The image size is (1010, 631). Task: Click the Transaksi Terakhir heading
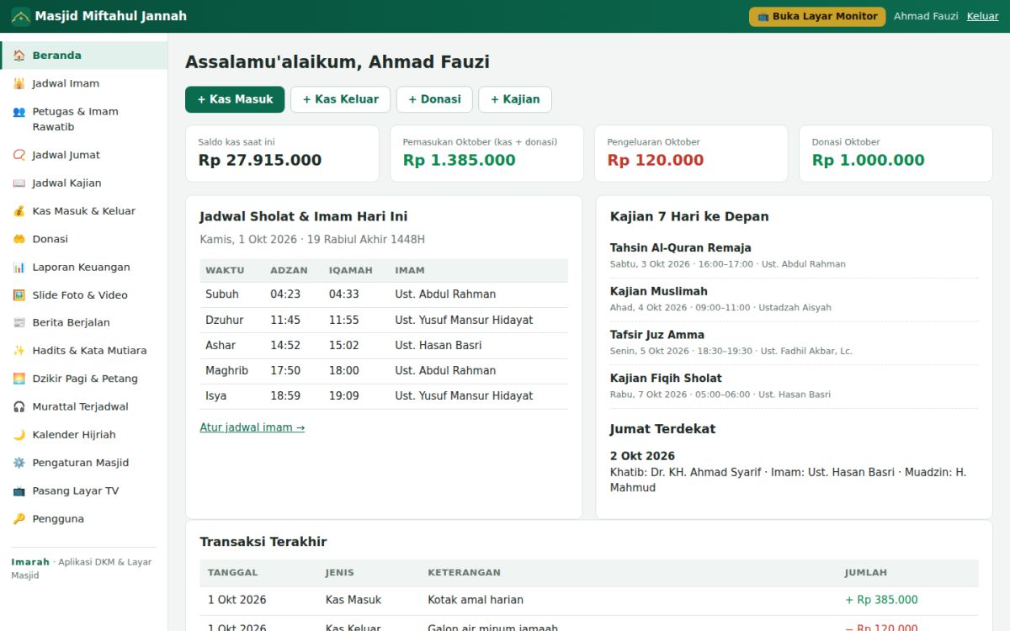pyautogui.click(x=263, y=542)
